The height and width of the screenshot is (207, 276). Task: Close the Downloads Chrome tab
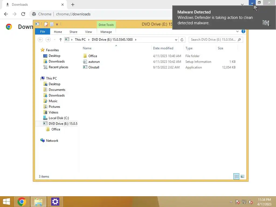coord(62,5)
